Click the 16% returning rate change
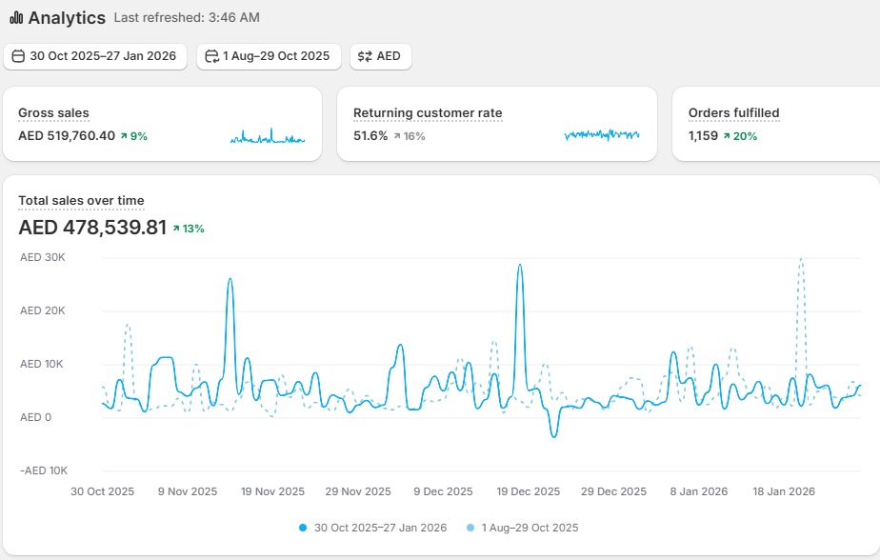The width and height of the screenshot is (880, 560). tap(410, 136)
